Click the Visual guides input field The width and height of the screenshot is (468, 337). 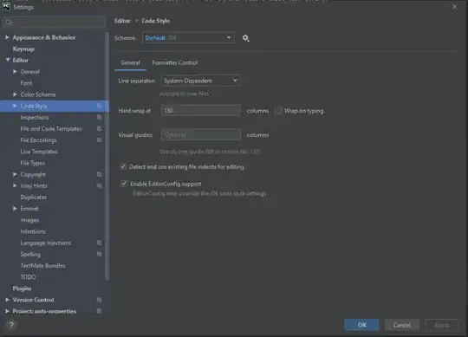[200, 135]
